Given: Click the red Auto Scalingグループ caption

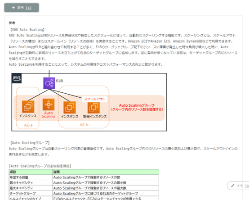Looking at the screenshot, I should tap(137, 107).
